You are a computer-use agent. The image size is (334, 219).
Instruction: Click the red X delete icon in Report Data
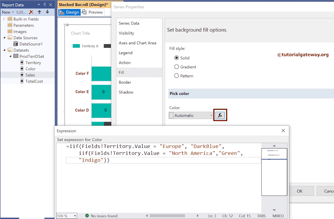[x=32, y=12]
